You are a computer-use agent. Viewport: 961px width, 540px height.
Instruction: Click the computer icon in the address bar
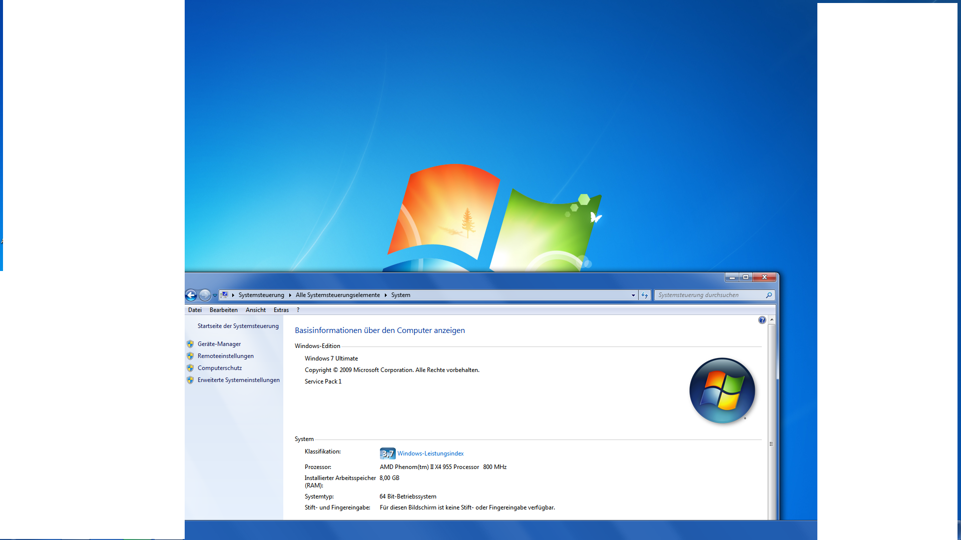(225, 295)
